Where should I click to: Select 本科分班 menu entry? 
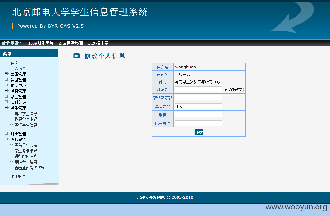18,102
